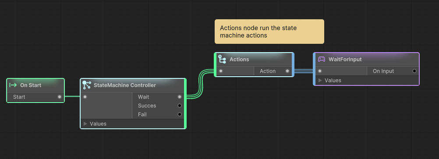439x159 pixels.
Task: Click the Fail output port
Action: pyautogui.click(x=180, y=114)
